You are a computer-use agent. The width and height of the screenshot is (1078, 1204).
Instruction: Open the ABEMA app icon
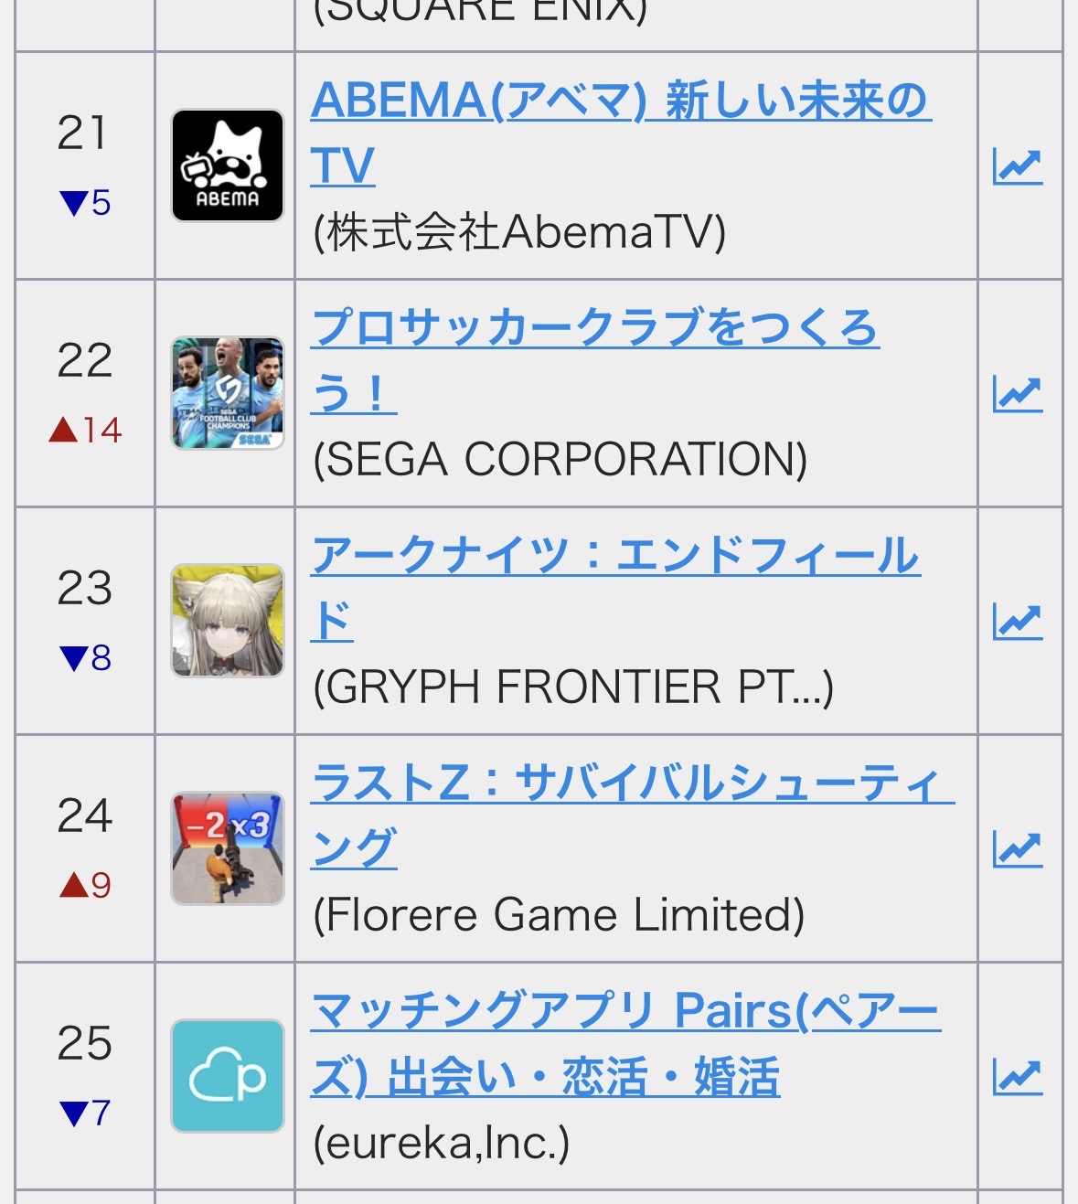tap(228, 165)
